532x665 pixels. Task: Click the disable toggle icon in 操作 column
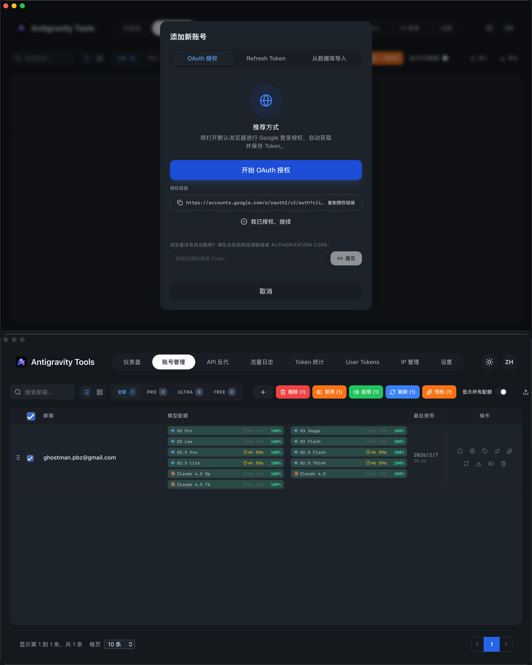[x=491, y=464]
